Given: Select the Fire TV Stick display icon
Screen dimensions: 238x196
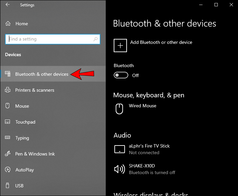Looking at the screenshot, I should coord(119,149).
